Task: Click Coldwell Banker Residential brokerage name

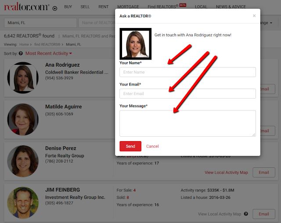Action: 77,72
